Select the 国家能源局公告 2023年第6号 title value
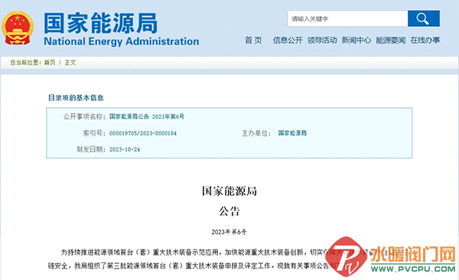This screenshot has height=280, width=459. pyautogui.click(x=147, y=116)
